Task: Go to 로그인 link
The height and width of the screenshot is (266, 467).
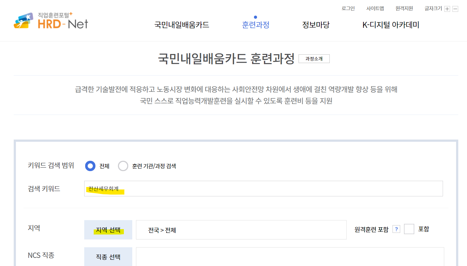Action: coord(348,8)
